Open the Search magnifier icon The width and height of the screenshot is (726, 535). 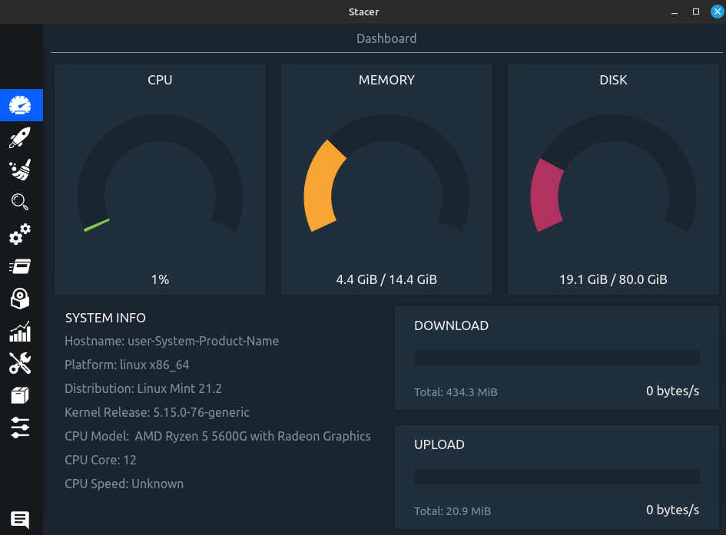click(x=20, y=202)
